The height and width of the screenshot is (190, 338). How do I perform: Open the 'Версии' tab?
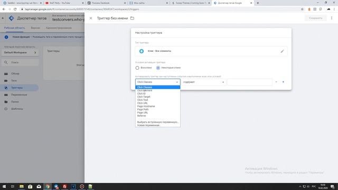[x=35, y=28]
